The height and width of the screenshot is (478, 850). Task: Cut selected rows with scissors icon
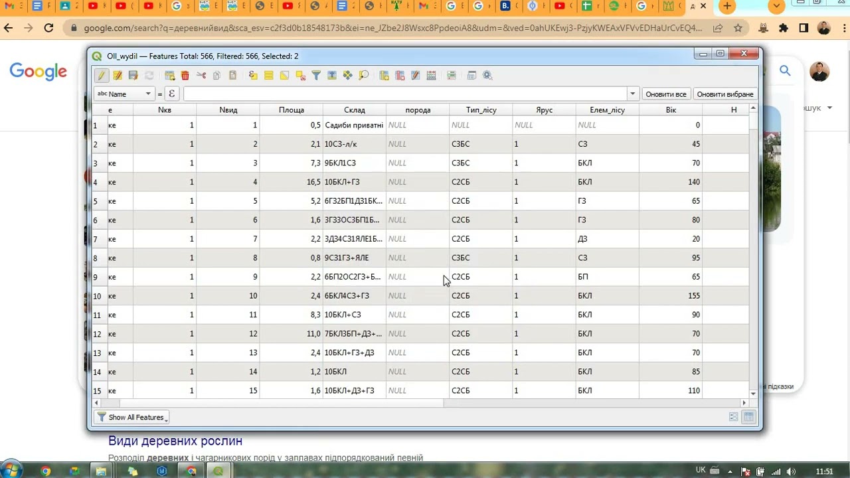pyautogui.click(x=201, y=76)
